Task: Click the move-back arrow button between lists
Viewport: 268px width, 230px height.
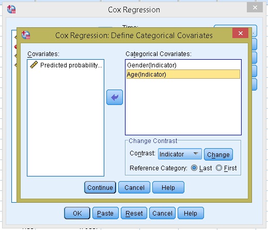Action: (115, 97)
